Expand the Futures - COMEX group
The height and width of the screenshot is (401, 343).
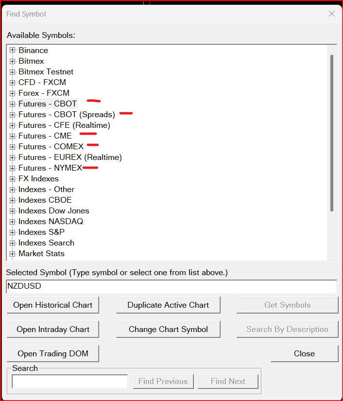(13, 146)
